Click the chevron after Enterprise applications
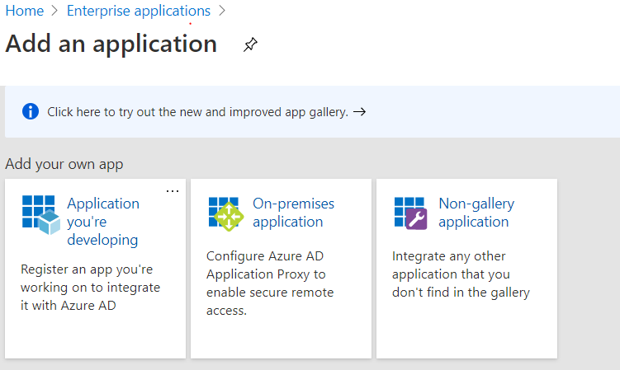This screenshot has width=620, height=370. tap(221, 12)
